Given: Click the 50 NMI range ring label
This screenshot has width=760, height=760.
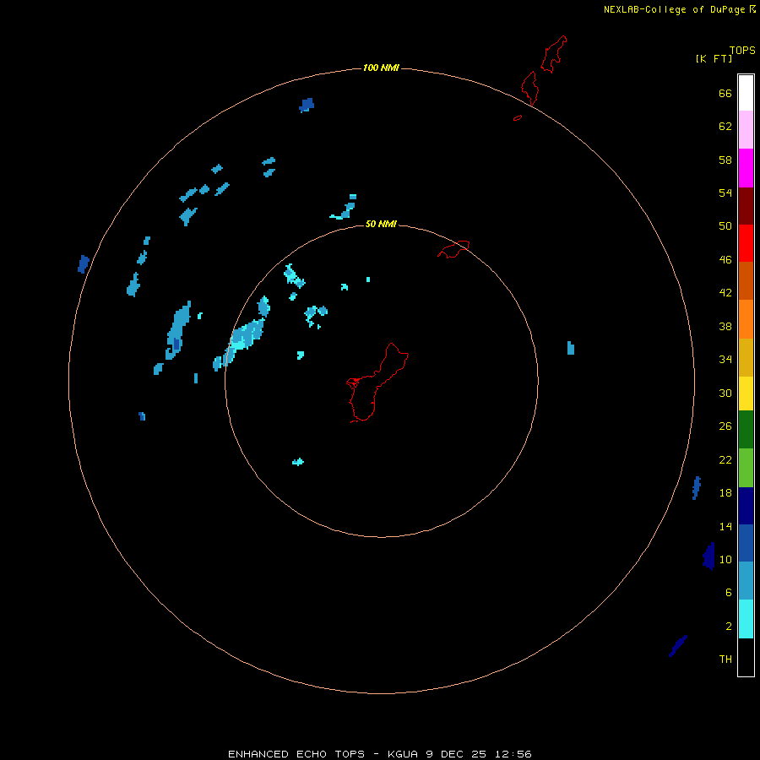Looking at the screenshot, I should pos(381,224).
